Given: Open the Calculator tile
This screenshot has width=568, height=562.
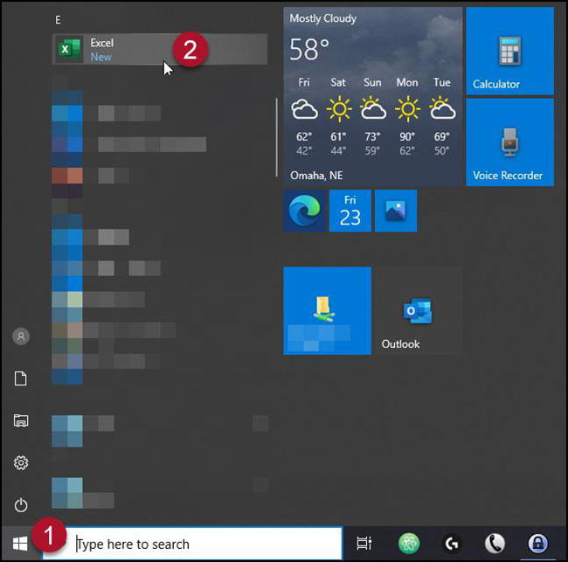Looking at the screenshot, I should pyautogui.click(x=509, y=51).
